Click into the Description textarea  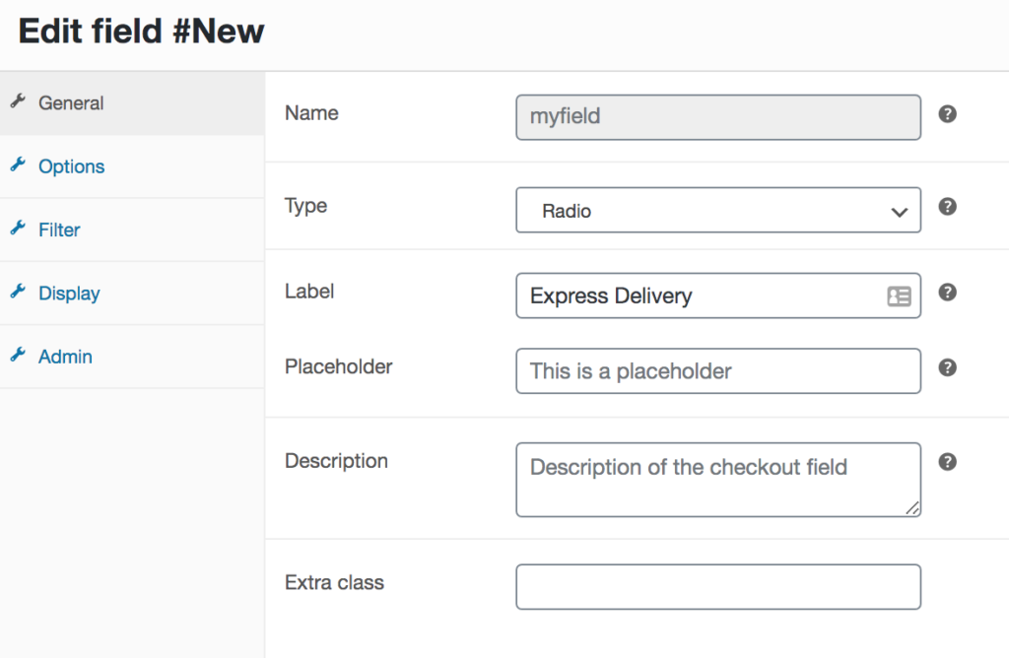point(718,480)
